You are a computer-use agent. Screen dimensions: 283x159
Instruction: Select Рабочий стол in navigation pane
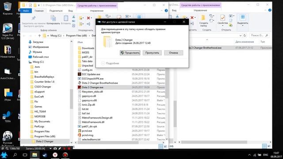click(x=41, y=57)
